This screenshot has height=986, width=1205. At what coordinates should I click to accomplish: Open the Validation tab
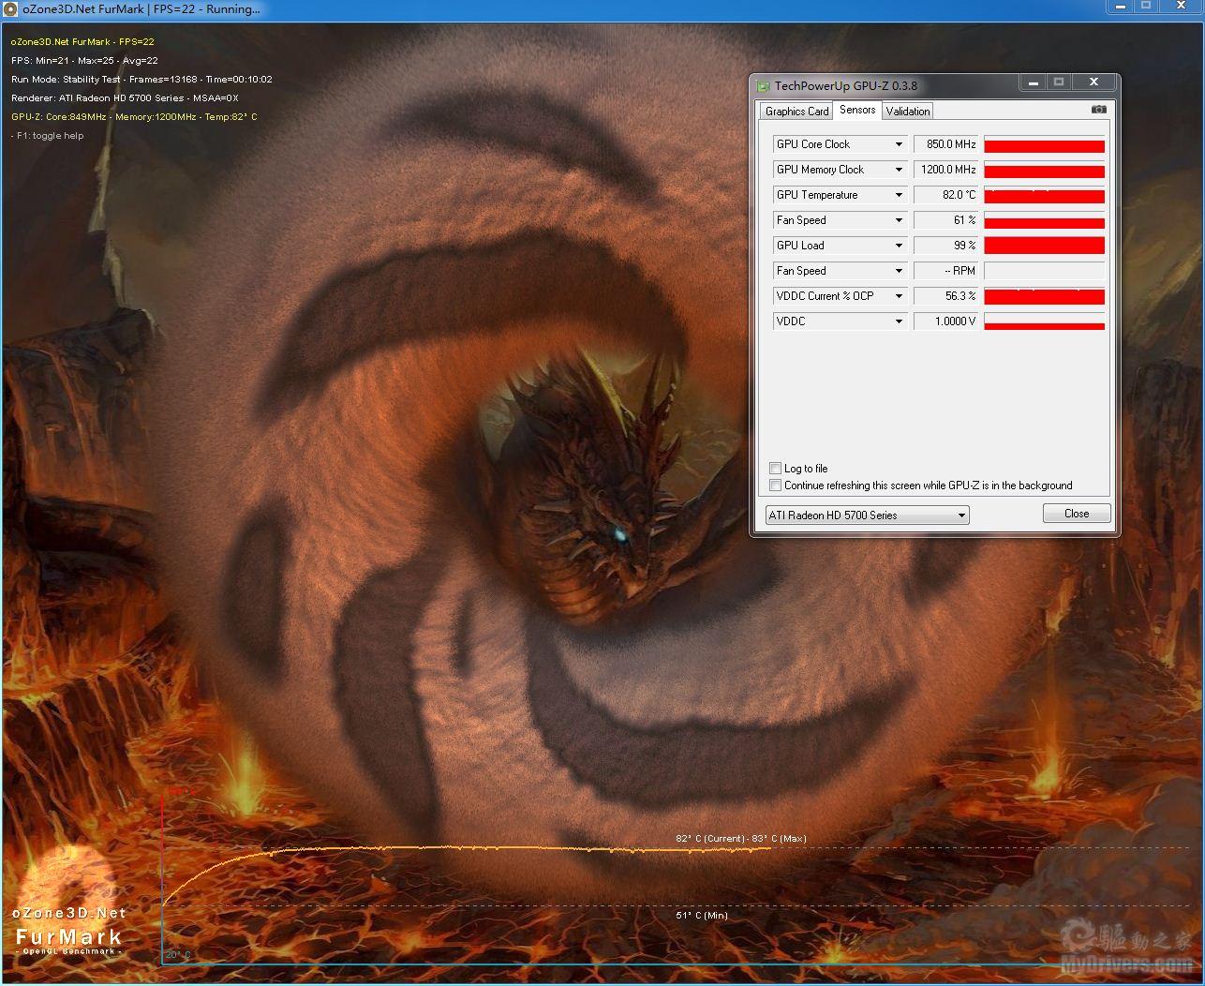click(x=907, y=112)
